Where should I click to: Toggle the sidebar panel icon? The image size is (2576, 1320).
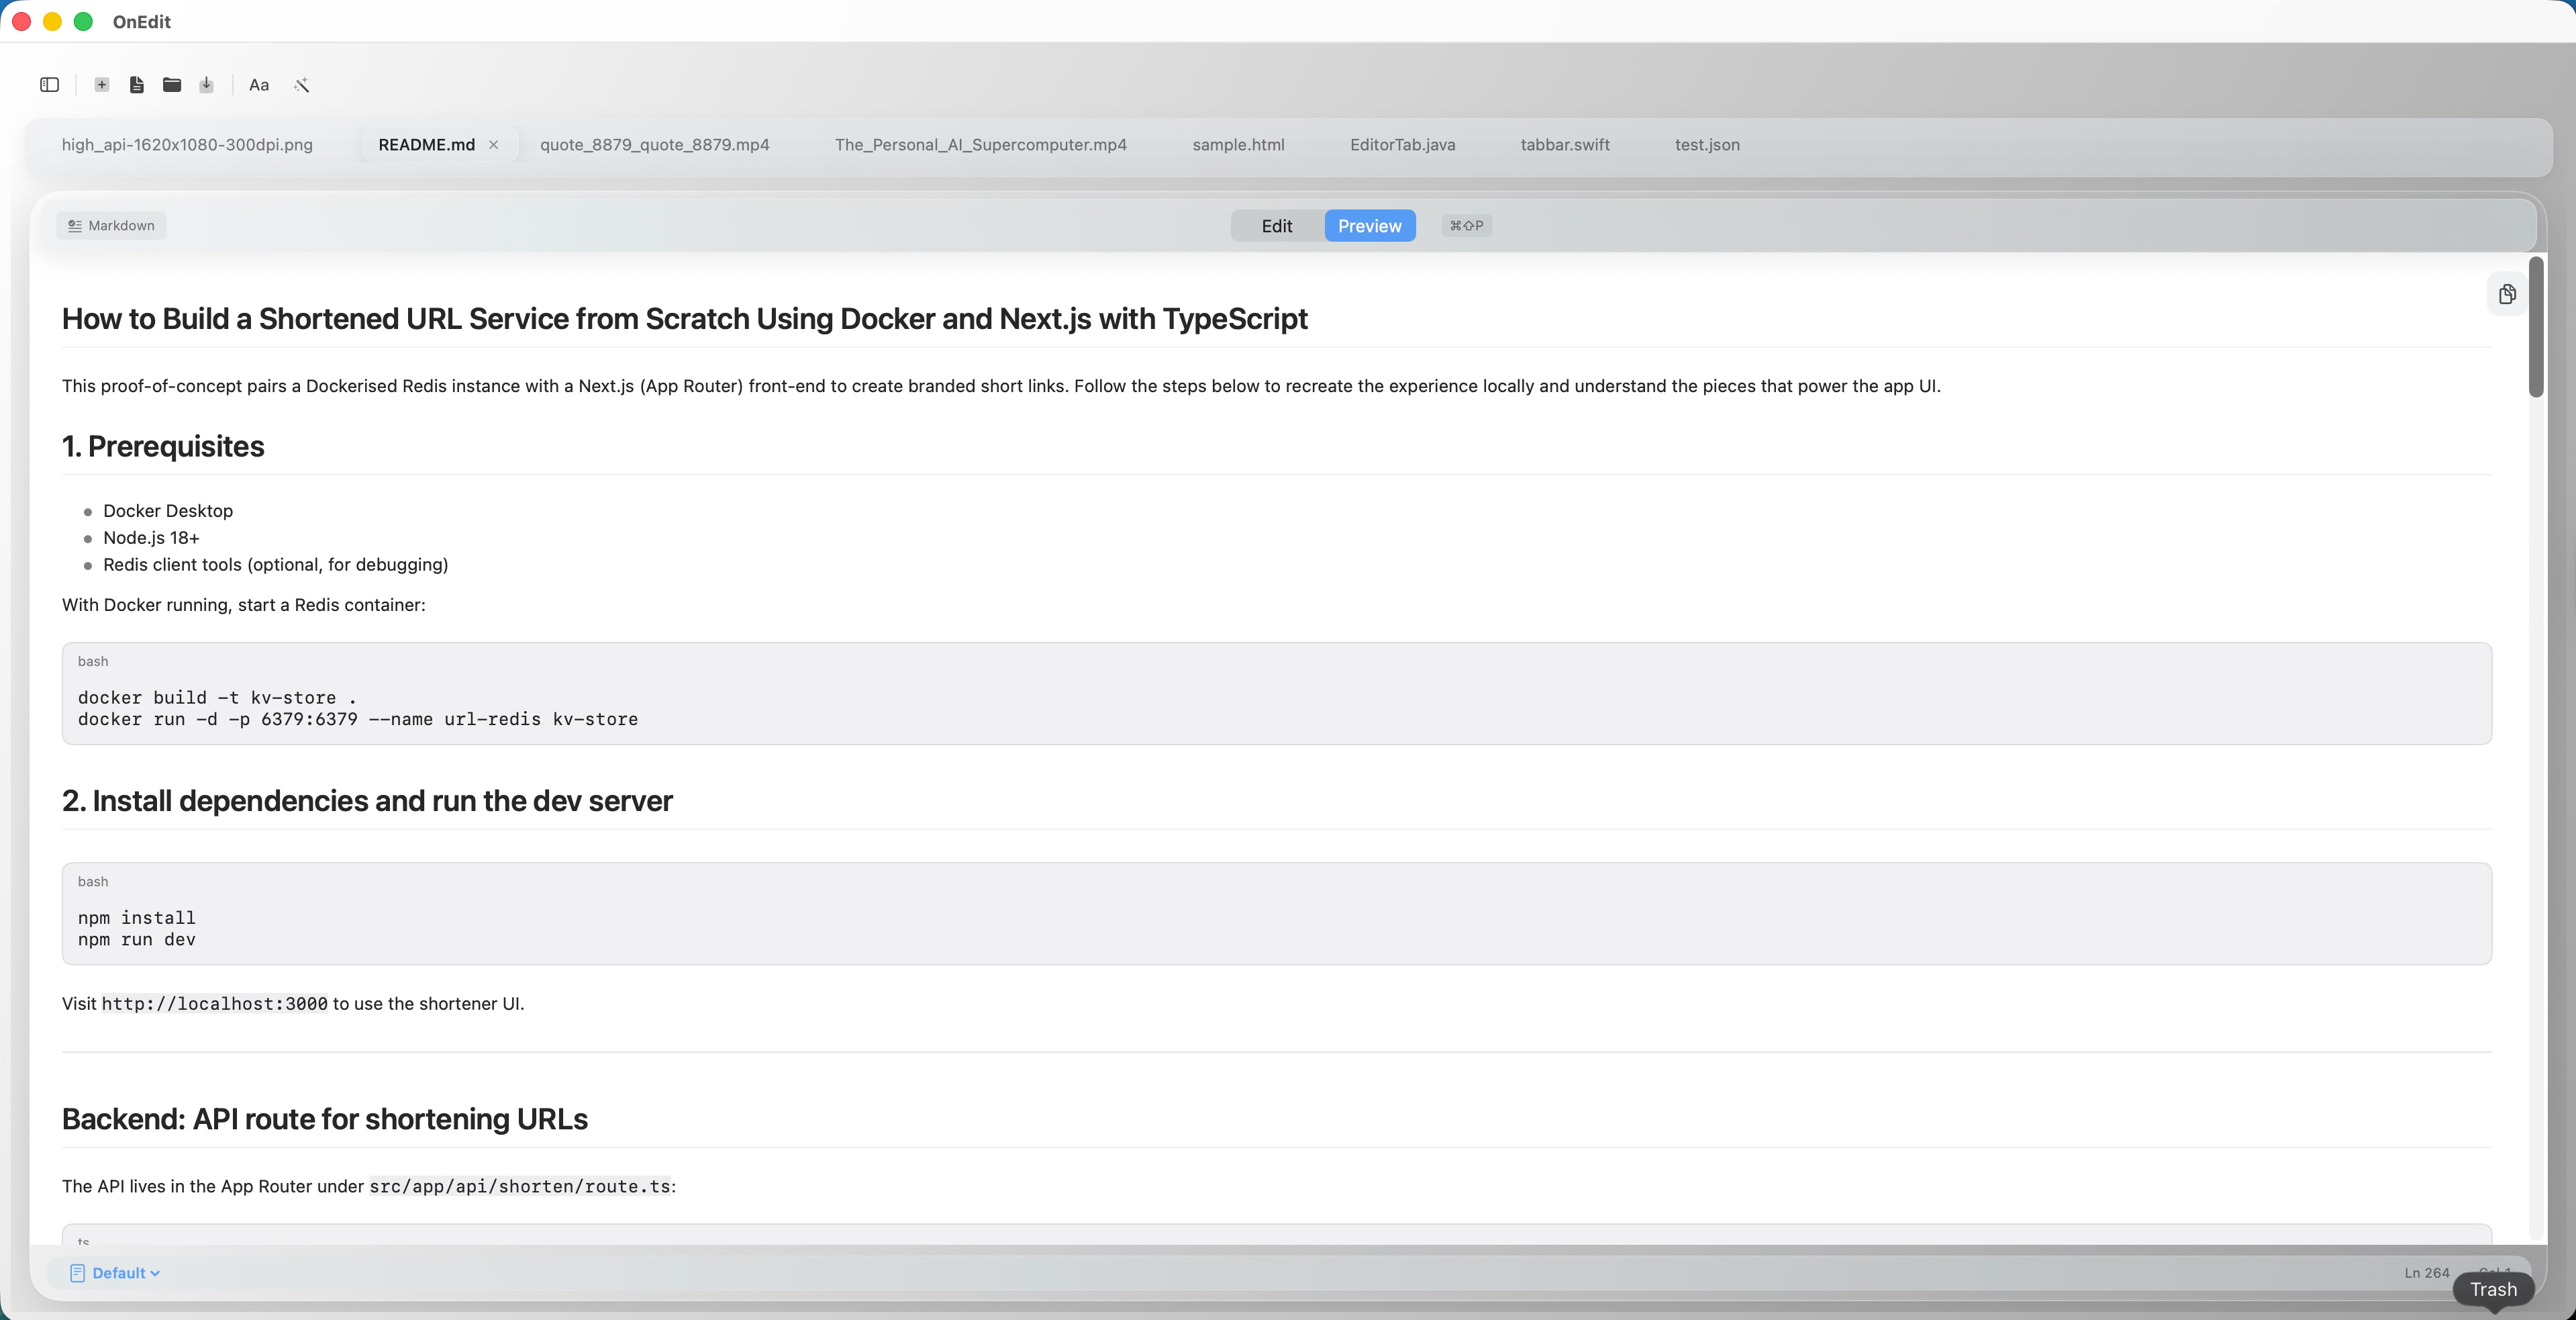pyautogui.click(x=49, y=85)
